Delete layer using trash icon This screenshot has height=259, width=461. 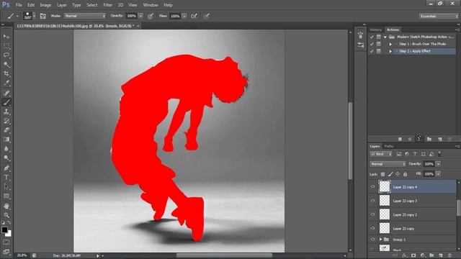tap(449, 256)
